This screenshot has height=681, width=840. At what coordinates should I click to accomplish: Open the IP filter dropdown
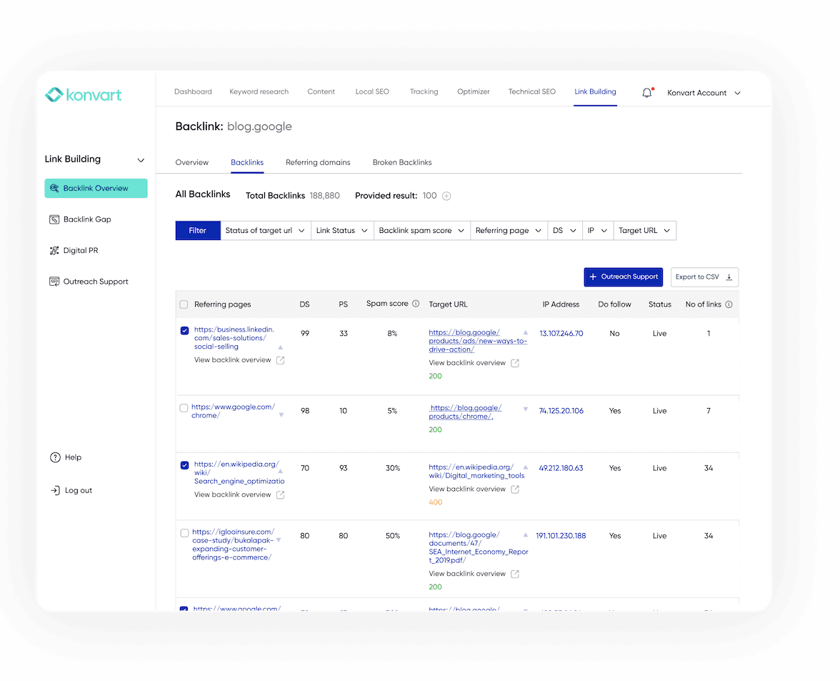[x=598, y=230]
